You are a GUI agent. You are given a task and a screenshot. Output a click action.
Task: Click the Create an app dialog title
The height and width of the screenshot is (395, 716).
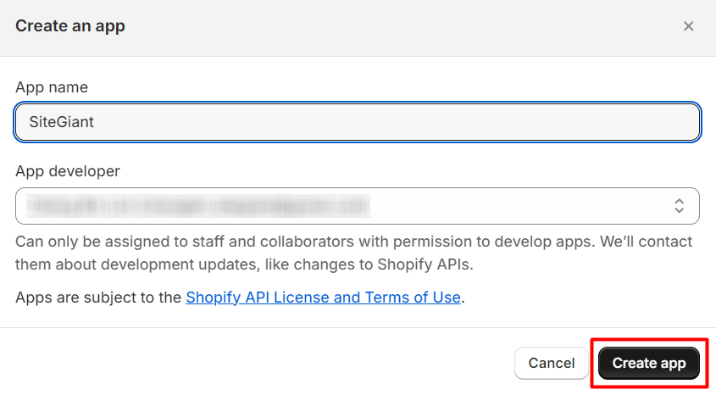click(70, 26)
